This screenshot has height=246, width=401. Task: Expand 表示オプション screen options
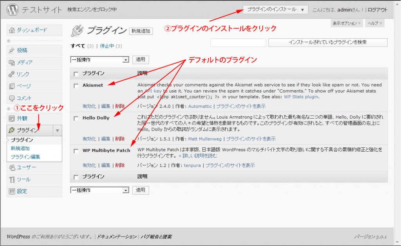(x=347, y=23)
